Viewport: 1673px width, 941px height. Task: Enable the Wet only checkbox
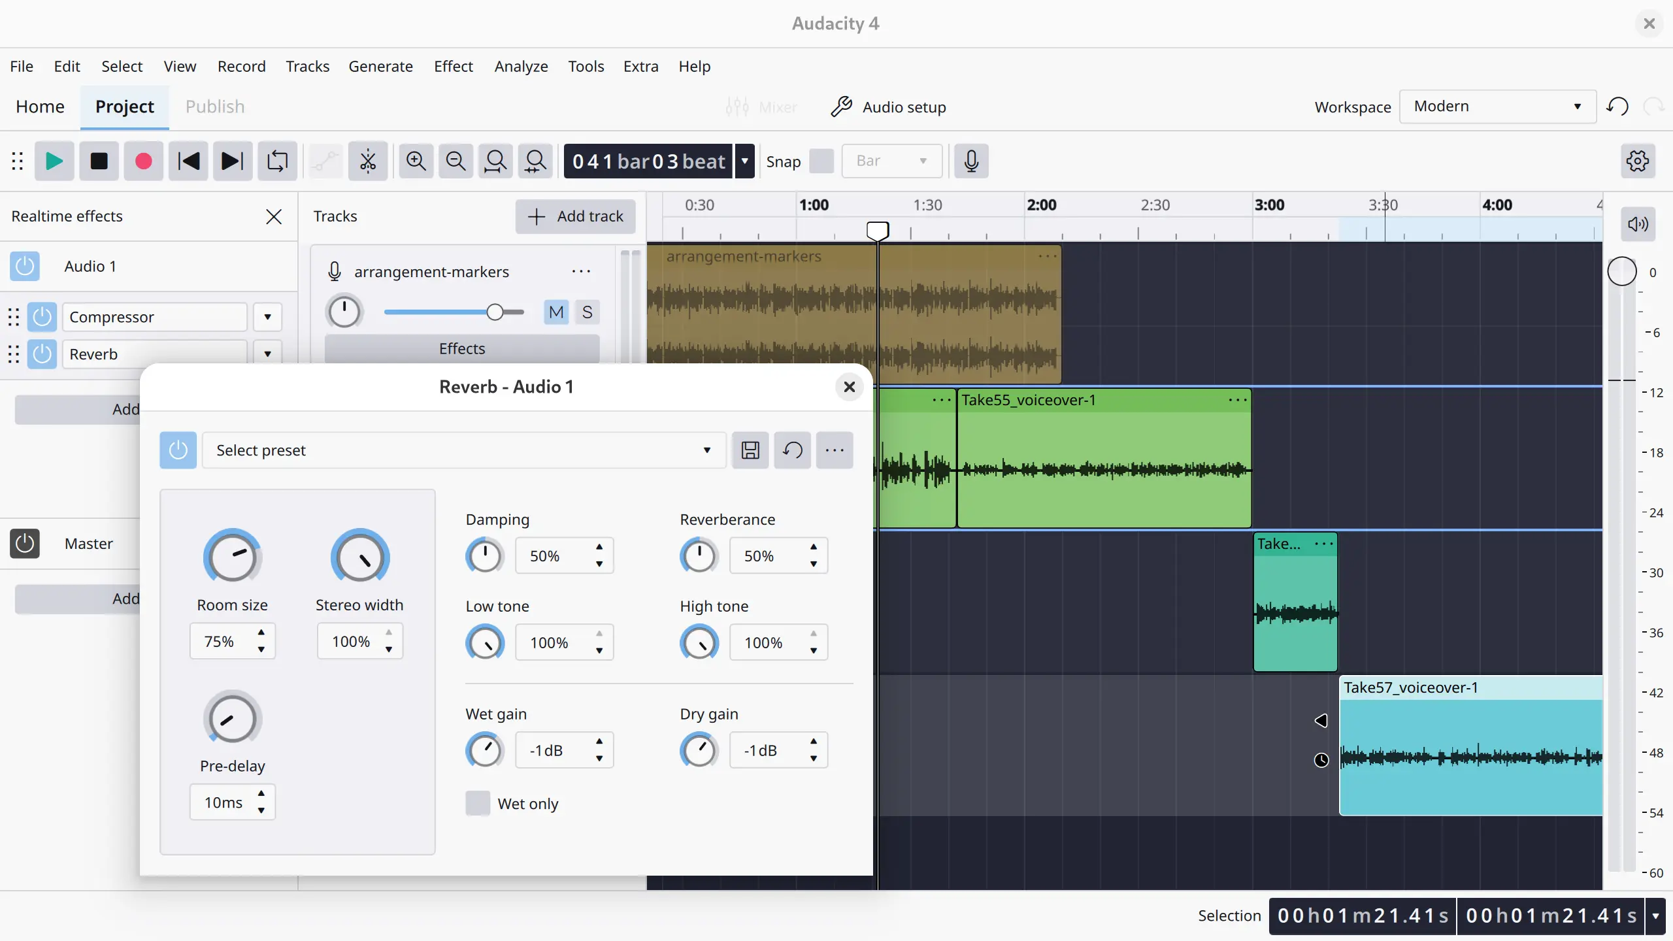click(x=478, y=803)
